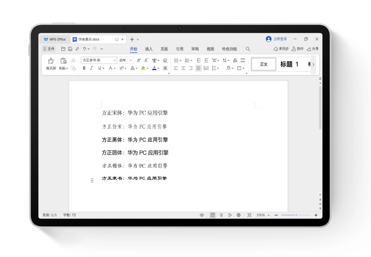Viewport: 371px width, 257px height.
Task: Open the 审阅 ribbon tab
Action: tap(195, 49)
